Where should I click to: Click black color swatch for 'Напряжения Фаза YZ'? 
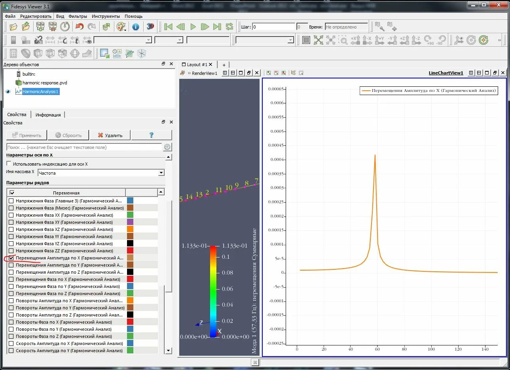pos(130,244)
